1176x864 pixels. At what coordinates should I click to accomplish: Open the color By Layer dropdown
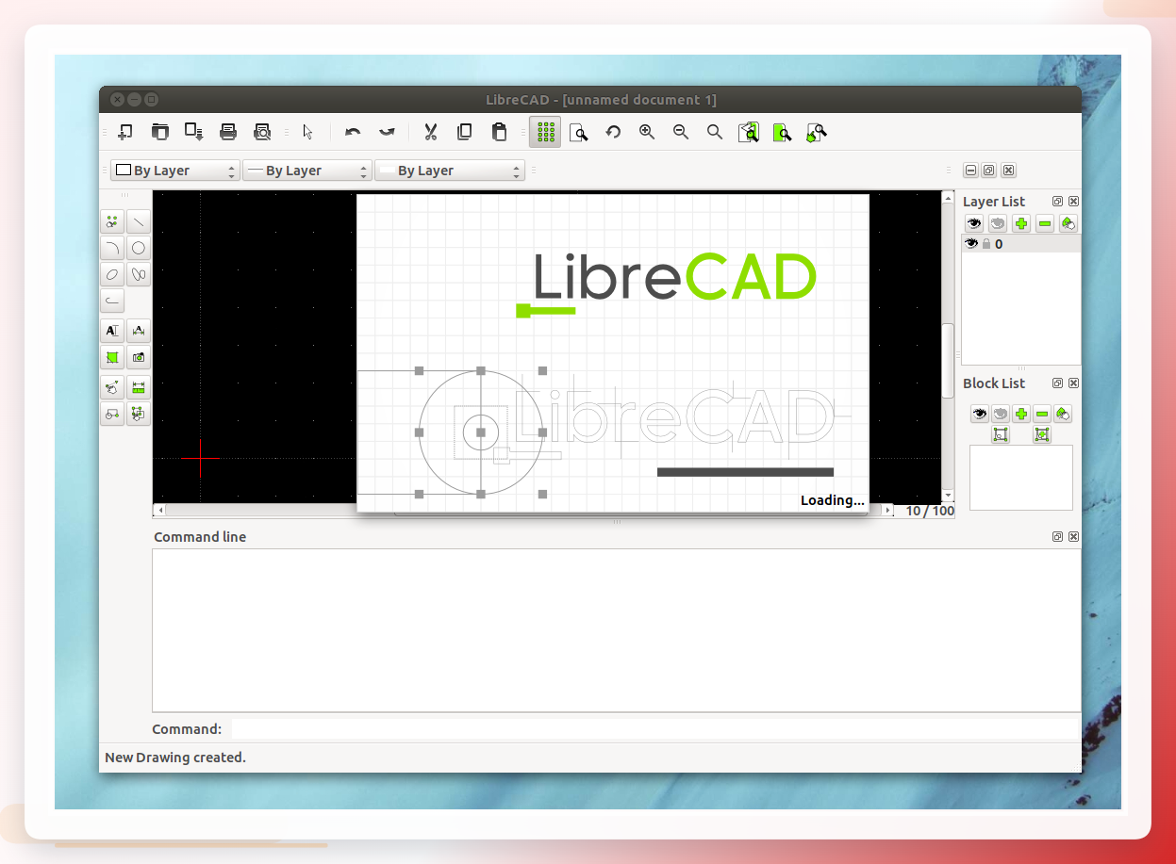tap(175, 171)
